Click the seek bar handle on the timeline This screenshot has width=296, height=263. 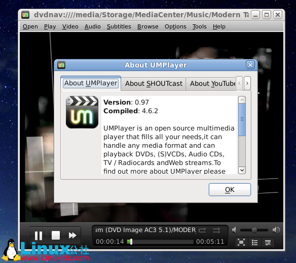(131, 242)
